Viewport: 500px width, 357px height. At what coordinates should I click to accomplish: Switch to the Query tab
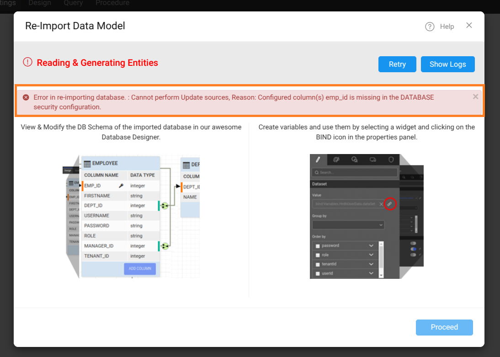[x=73, y=3]
